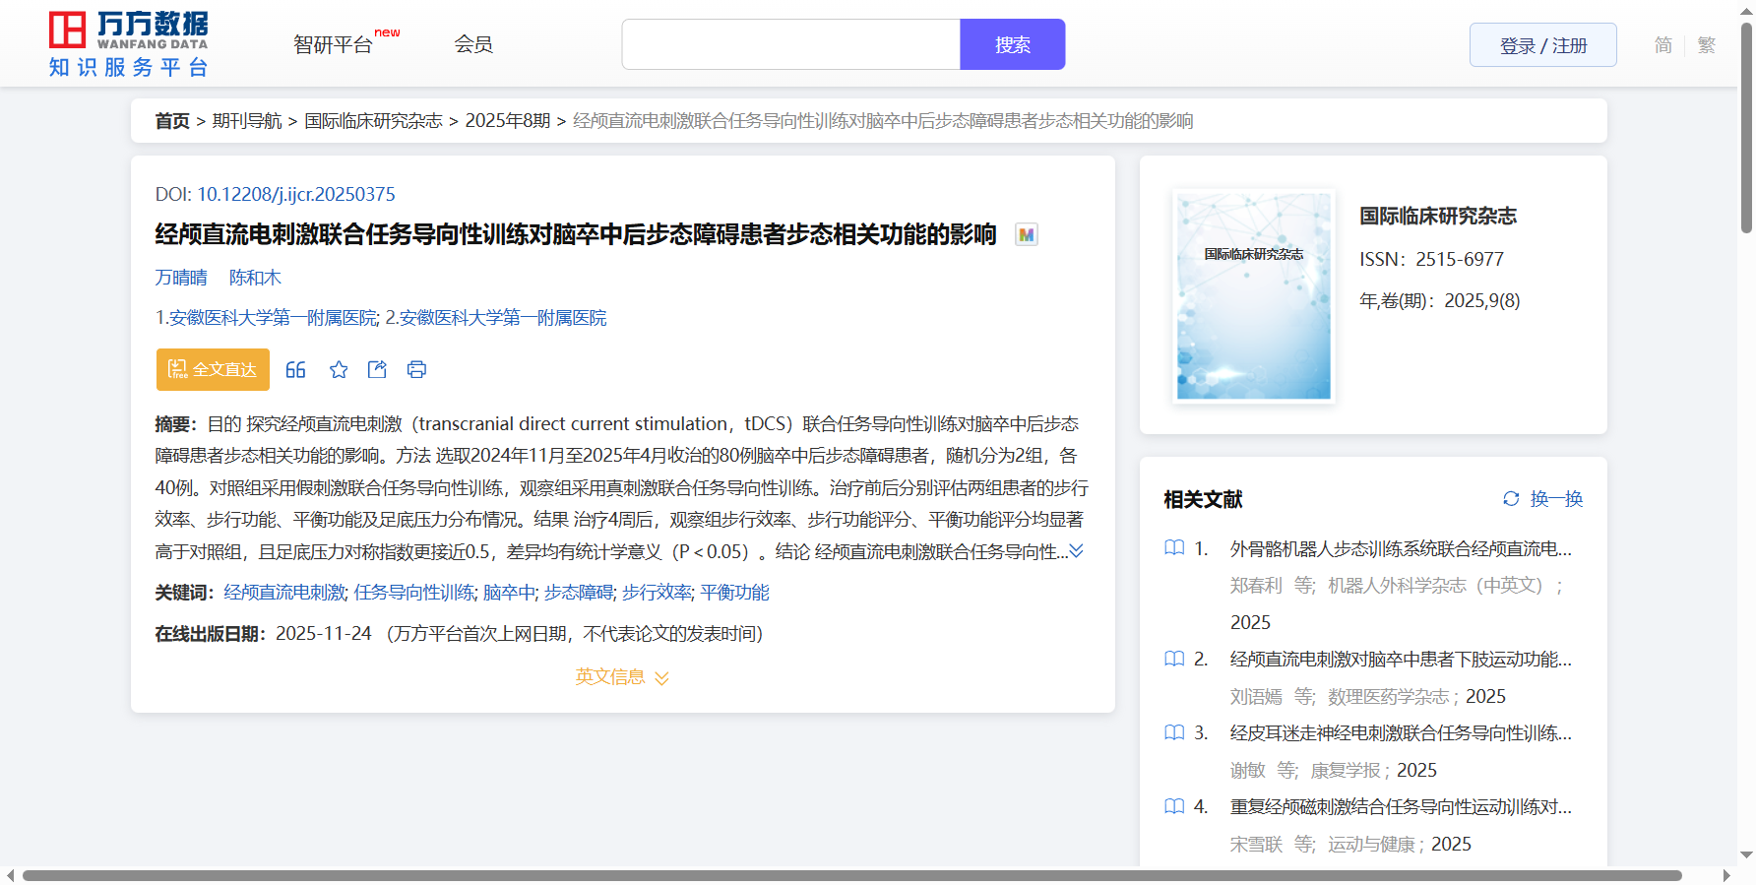Switch to traditional Chinese (繁)
Screen dimensions: 1756x885
point(1706,45)
